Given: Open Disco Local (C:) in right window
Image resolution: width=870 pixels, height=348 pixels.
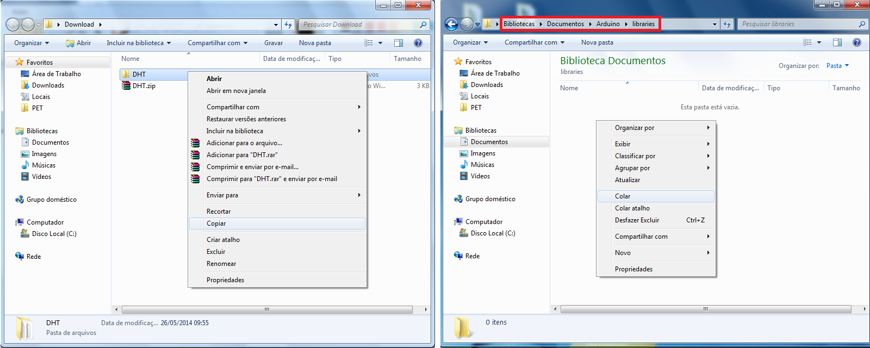Looking at the screenshot, I should pyautogui.click(x=492, y=233).
